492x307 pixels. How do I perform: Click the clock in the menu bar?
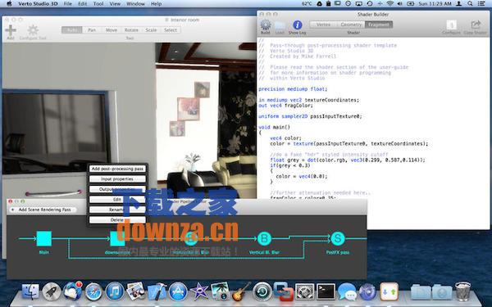435,4
